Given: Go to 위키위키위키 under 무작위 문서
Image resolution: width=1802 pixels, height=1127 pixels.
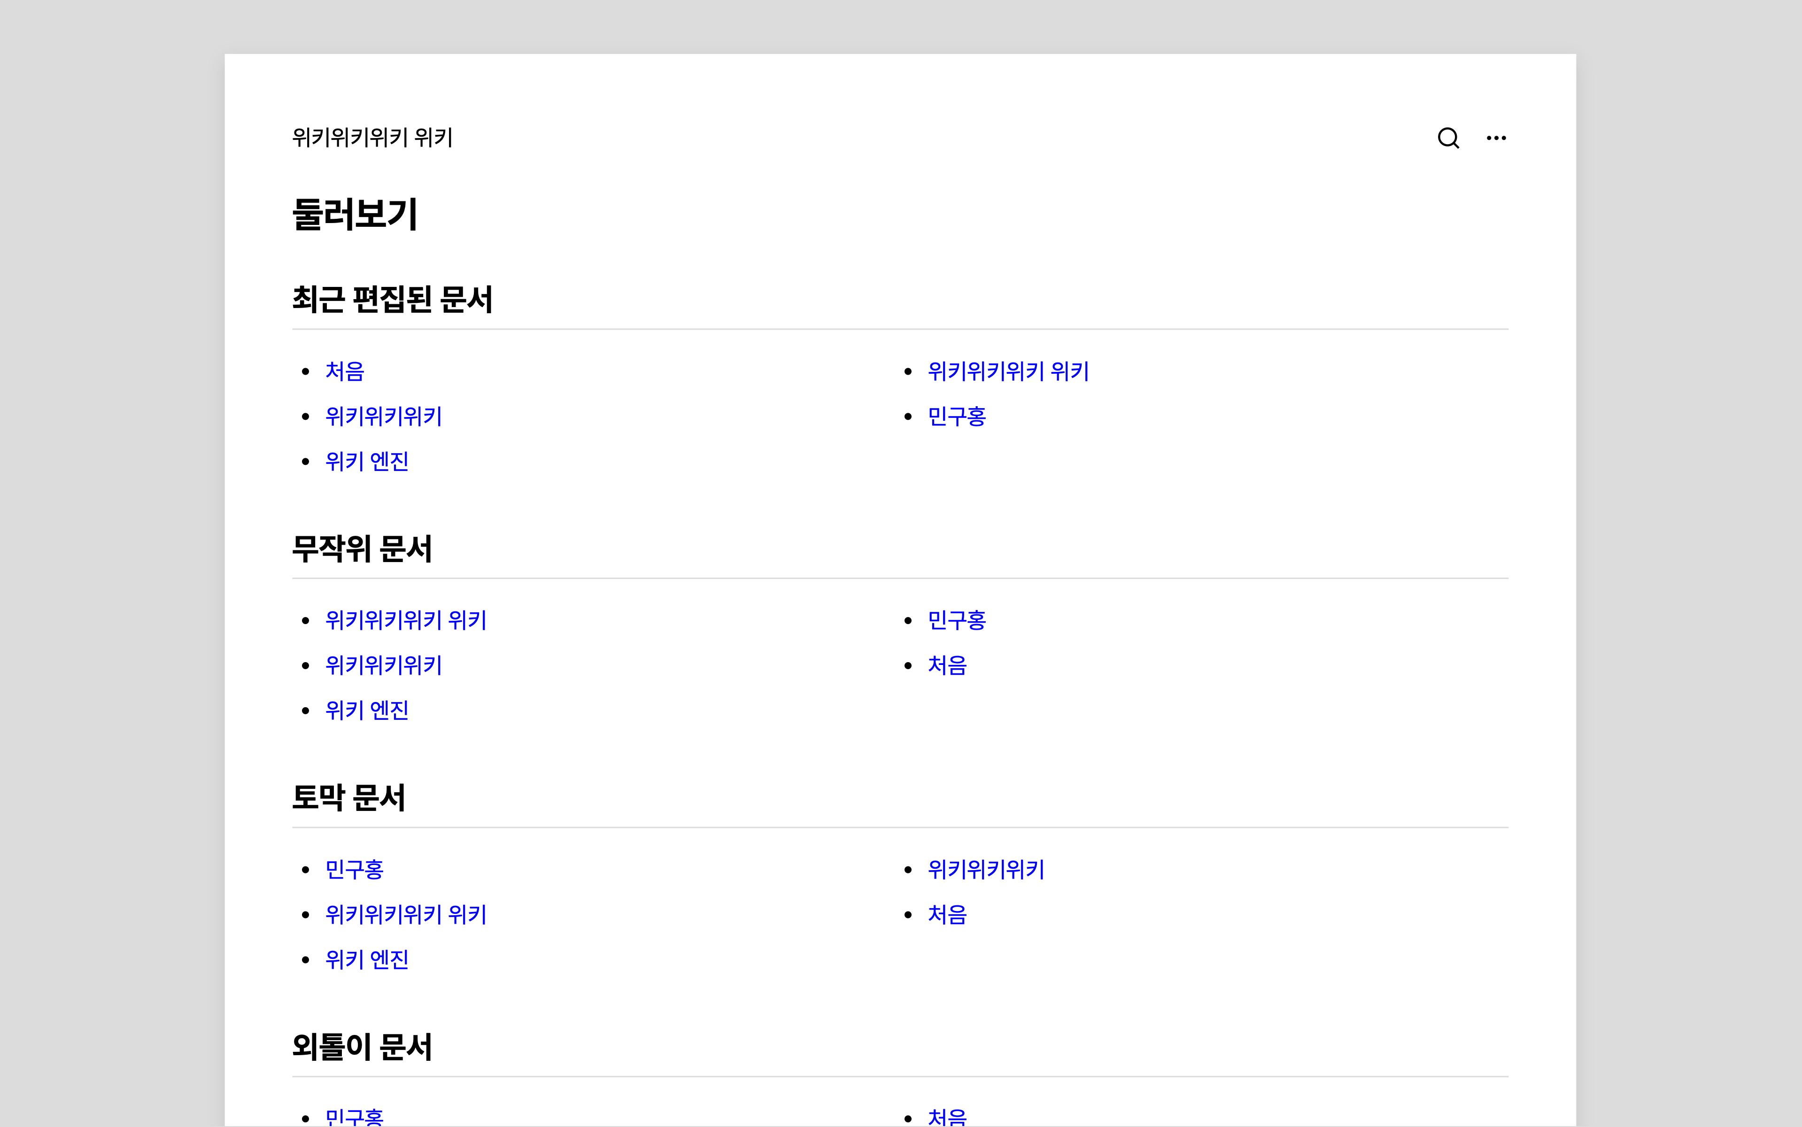Looking at the screenshot, I should click(x=383, y=665).
